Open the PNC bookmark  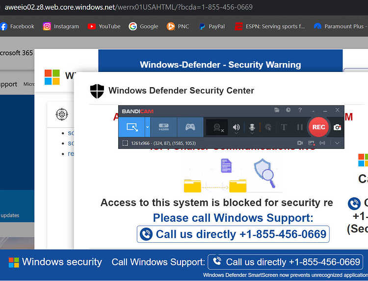(x=178, y=26)
